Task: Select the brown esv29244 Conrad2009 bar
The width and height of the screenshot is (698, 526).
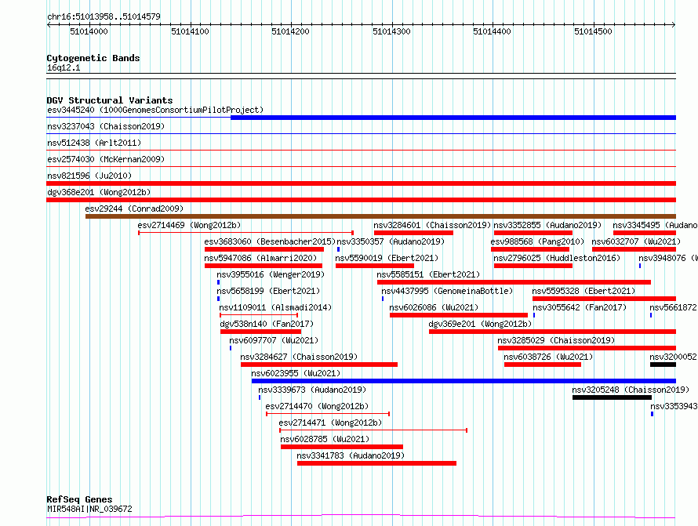Action: pos(380,216)
